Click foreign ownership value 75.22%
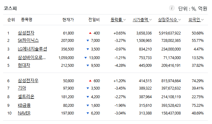Image resolution: width=212 pixels, height=124 pixels. (198, 106)
